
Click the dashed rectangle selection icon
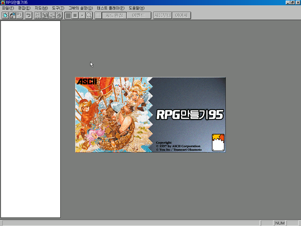click(98, 15)
